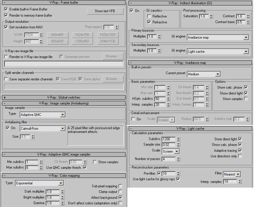This screenshot has height=207, width=254.
Task: Collapse the V-Ray Frame buffer rollout
Action: pos(64,3)
